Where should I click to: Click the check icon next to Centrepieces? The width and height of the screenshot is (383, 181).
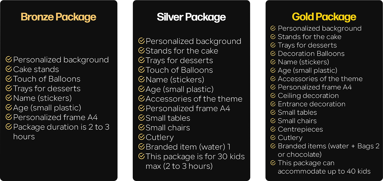point(273,129)
